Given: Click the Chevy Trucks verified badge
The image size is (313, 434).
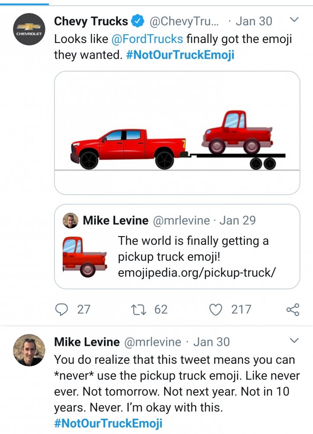Looking at the screenshot, I should [x=138, y=21].
